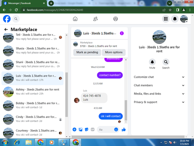Go back with the Marketplace arrow

(6, 30)
